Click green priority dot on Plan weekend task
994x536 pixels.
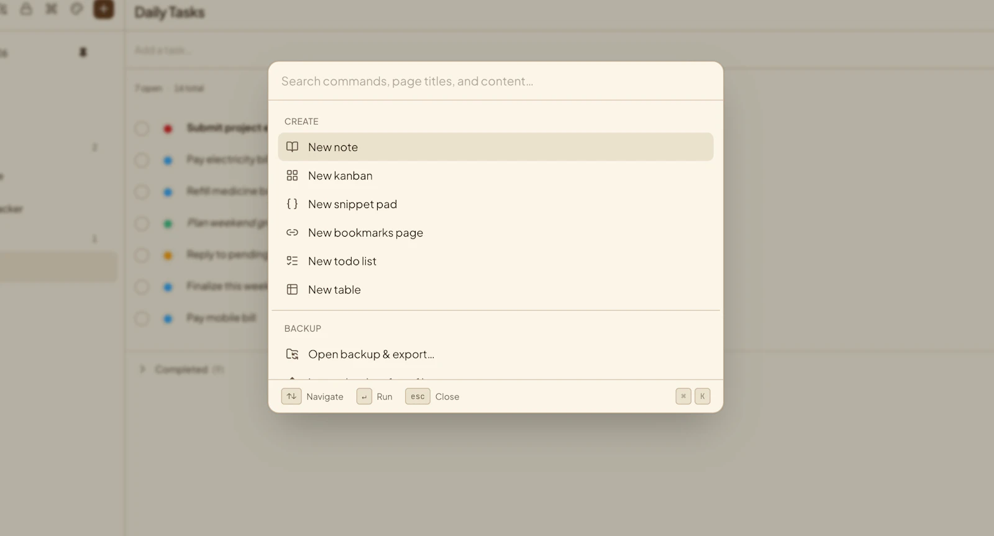pyautogui.click(x=168, y=224)
